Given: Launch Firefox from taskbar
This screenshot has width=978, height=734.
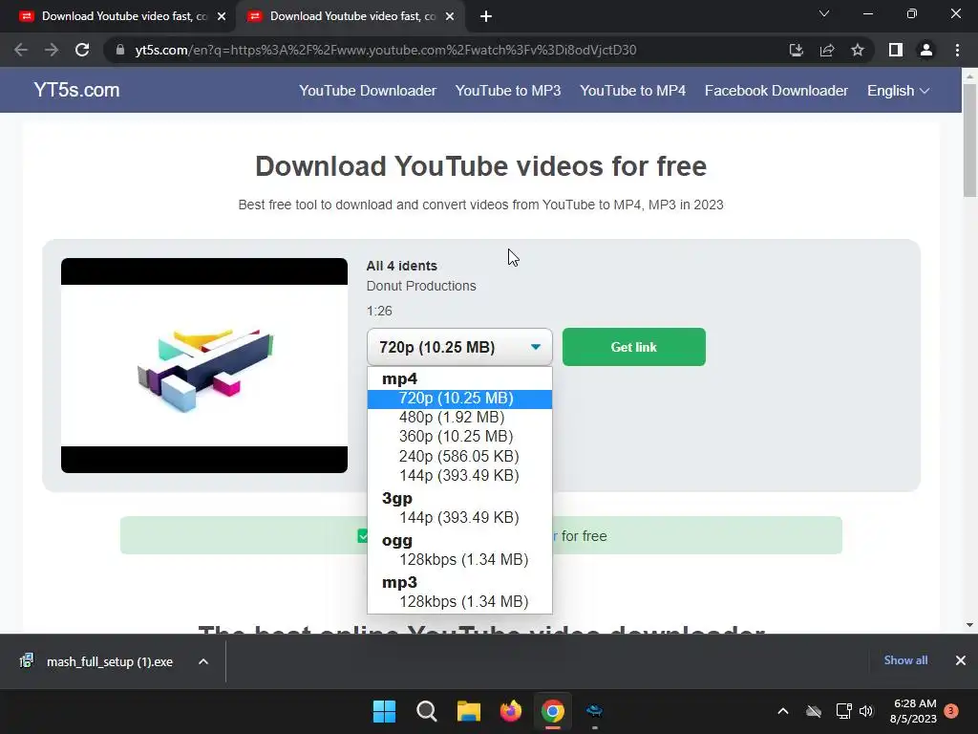Looking at the screenshot, I should 511,711.
